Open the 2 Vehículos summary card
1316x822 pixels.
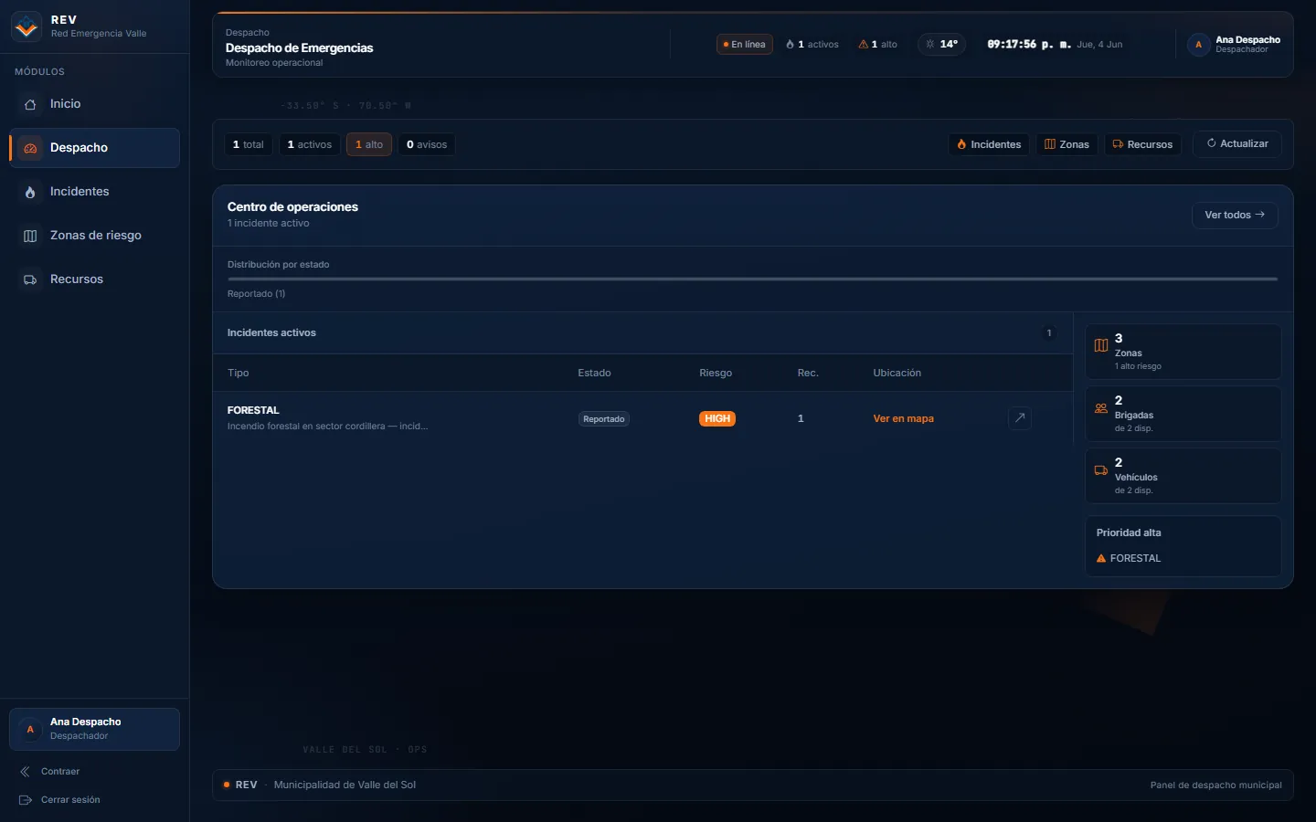[x=1183, y=476]
